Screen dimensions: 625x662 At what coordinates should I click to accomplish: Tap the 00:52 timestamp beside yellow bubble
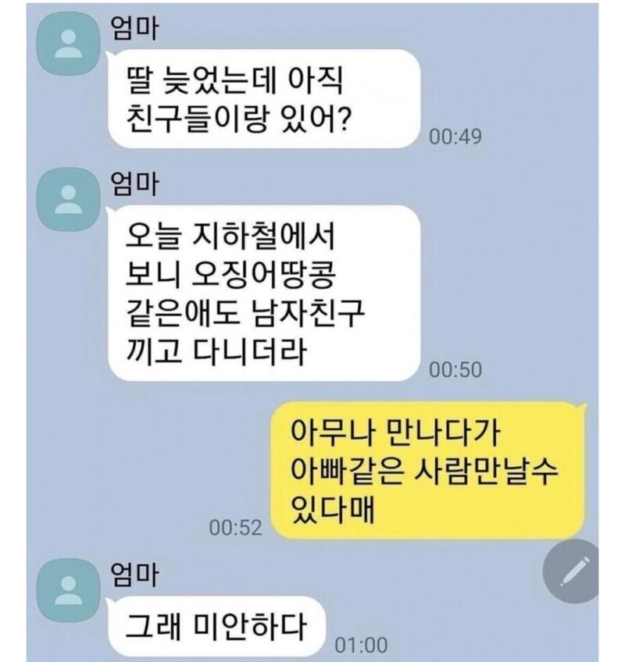click(x=235, y=528)
